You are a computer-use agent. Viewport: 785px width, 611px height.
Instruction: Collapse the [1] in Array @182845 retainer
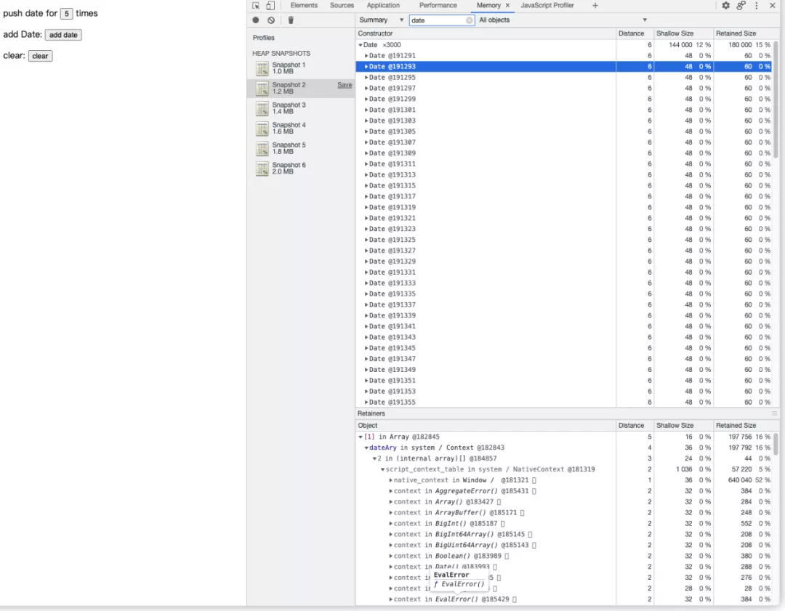pyautogui.click(x=361, y=437)
